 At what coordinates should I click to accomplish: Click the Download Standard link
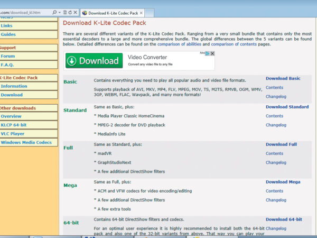pyautogui.click(x=287, y=107)
